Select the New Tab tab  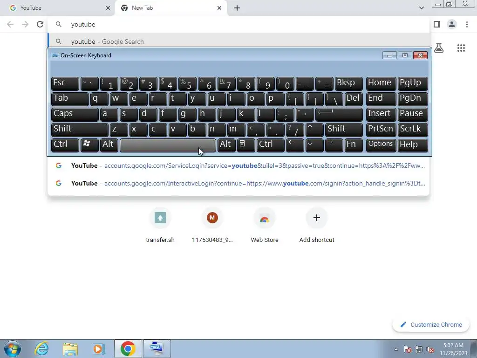(171, 8)
